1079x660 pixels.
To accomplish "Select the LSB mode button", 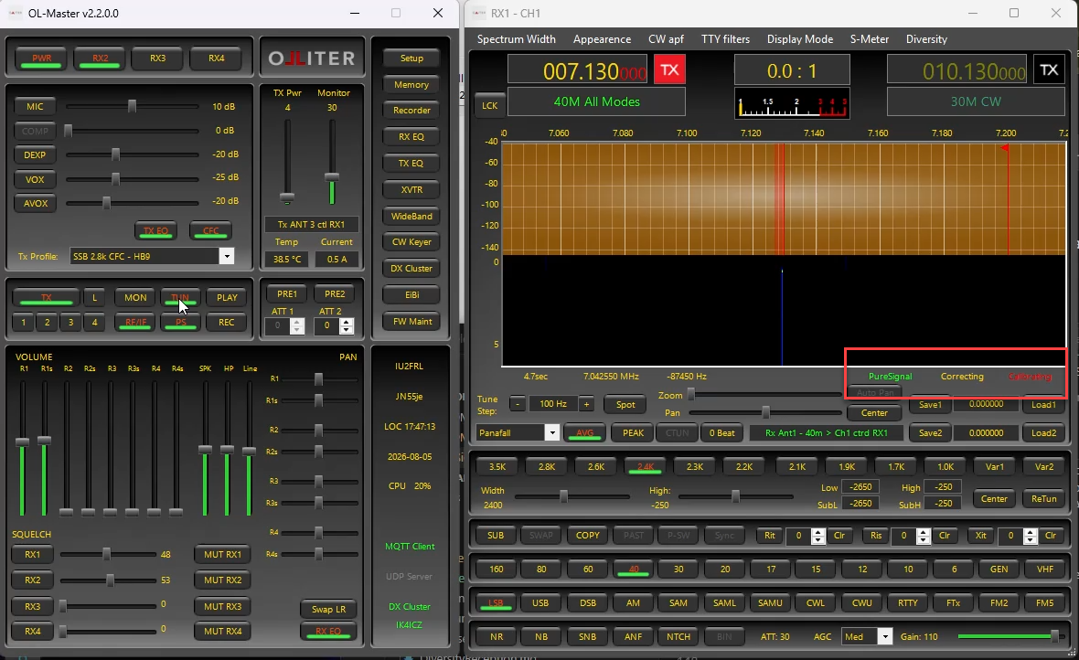I will click(x=496, y=603).
